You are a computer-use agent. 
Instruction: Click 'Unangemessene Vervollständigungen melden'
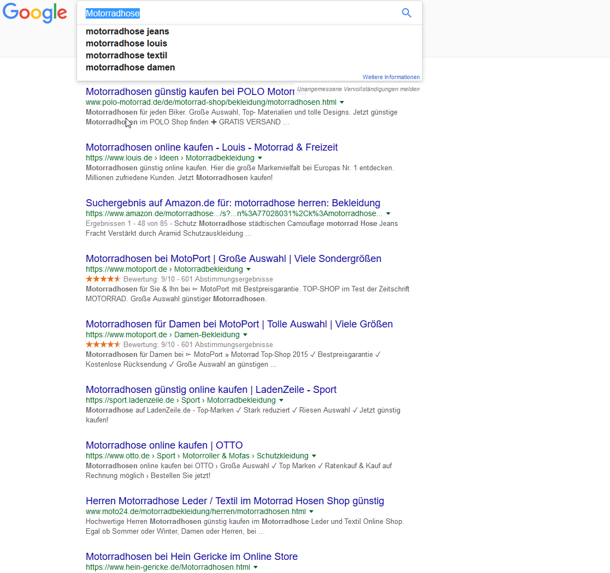358,89
